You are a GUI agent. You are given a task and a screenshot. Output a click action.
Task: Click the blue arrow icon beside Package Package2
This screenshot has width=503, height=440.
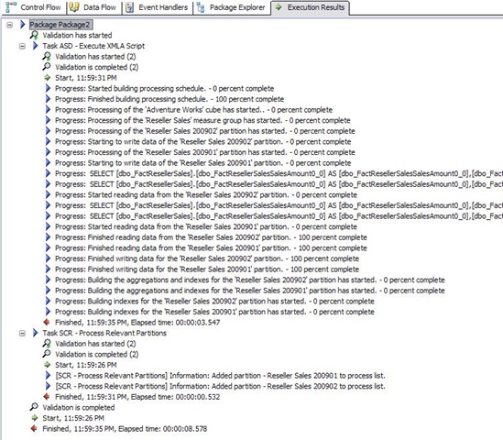coord(23,25)
